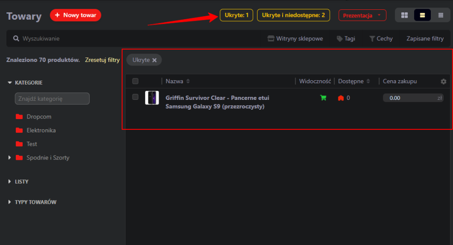
Task: Check the Griffin Survivor Clear row checkbox
Action: pos(135,97)
